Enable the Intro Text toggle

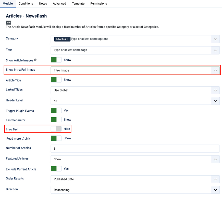point(56,129)
